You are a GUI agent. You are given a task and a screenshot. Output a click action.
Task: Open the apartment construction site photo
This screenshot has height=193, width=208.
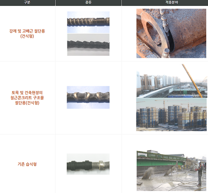(171, 114)
